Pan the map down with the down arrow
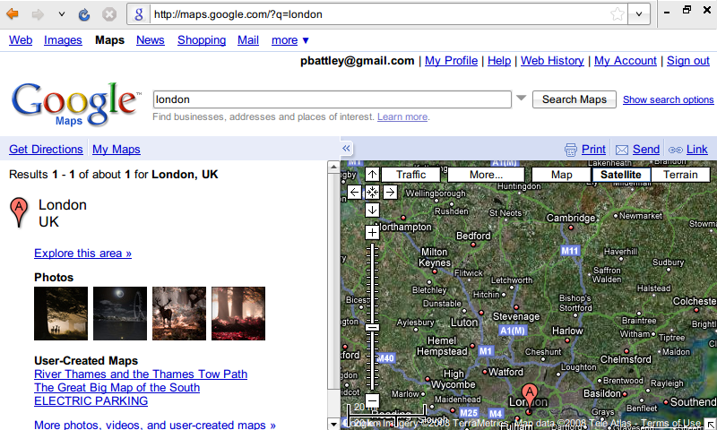 (x=372, y=211)
